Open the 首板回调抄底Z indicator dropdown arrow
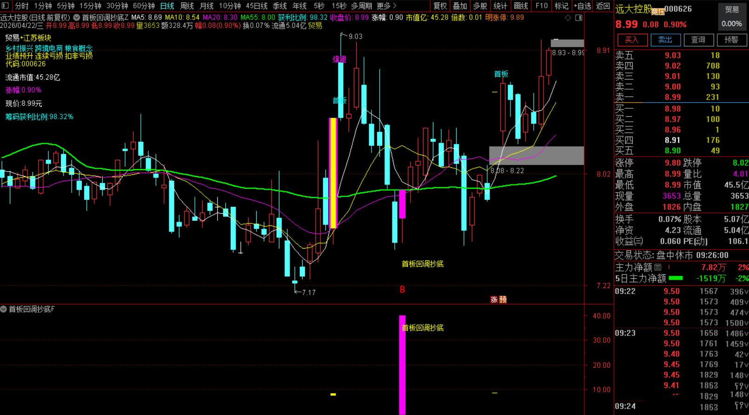Viewport: 749px width, 415px height. tap(77, 17)
